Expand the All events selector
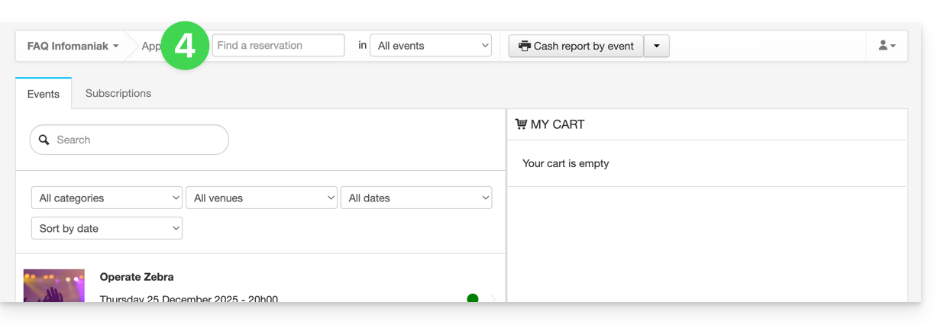 [430, 46]
